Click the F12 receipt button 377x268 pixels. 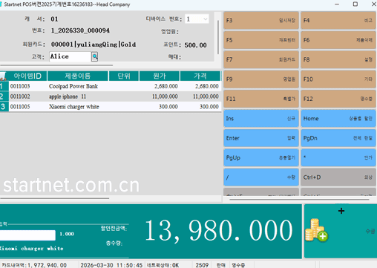point(338,99)
